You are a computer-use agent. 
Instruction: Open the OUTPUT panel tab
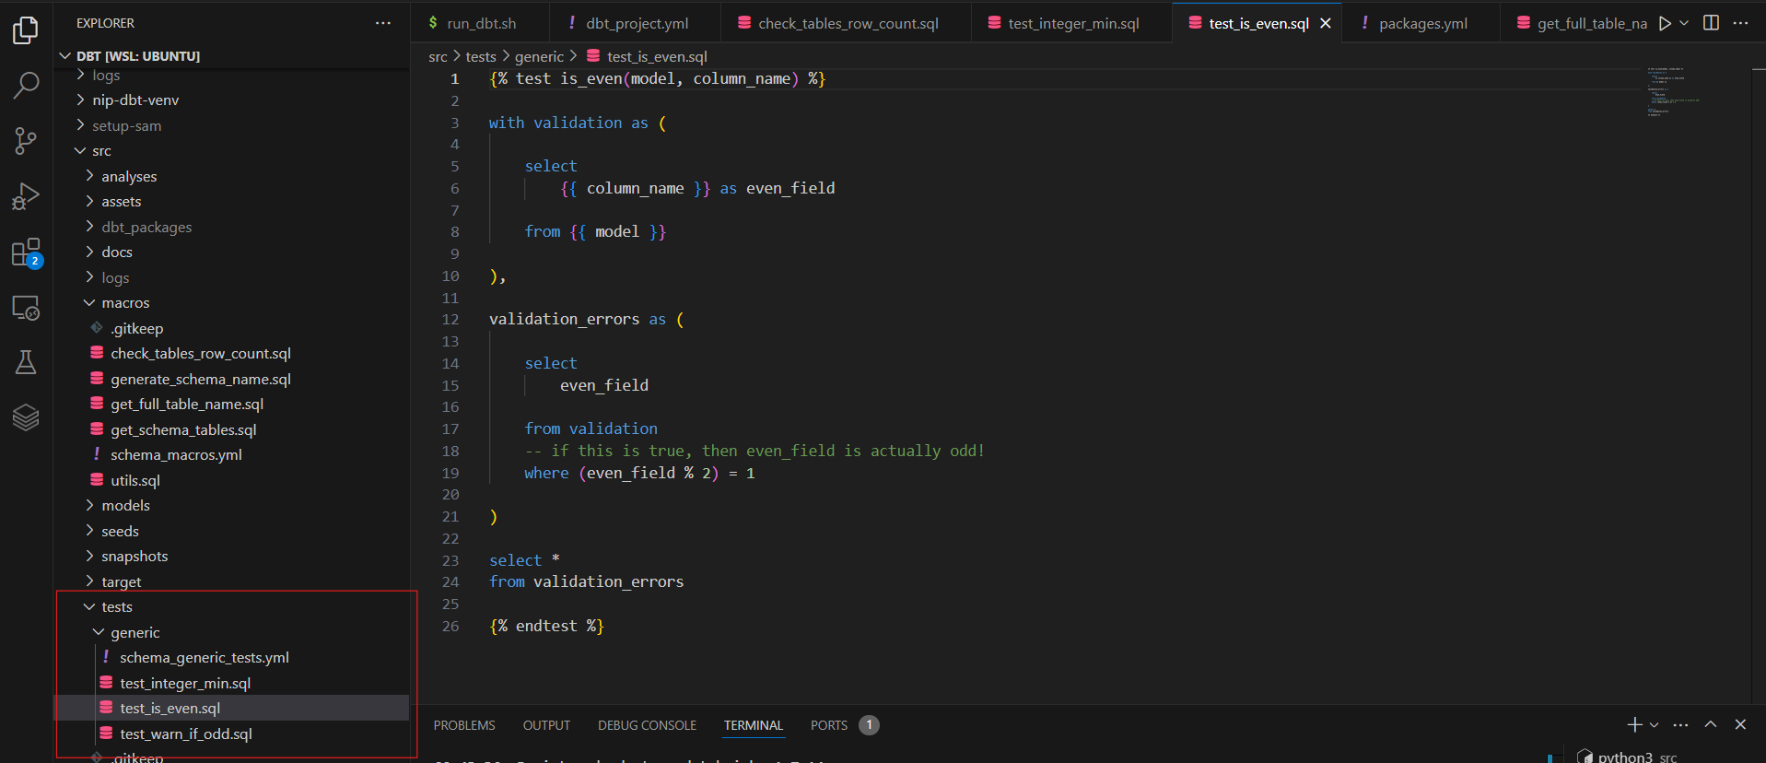coord(546,725)
